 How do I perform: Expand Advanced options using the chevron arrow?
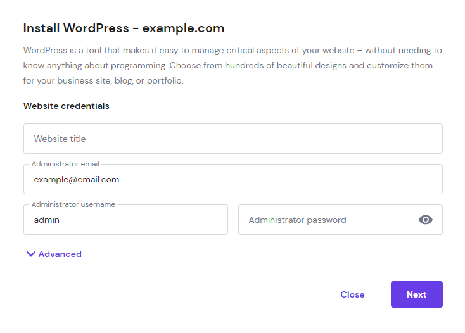tap(30, 254)
